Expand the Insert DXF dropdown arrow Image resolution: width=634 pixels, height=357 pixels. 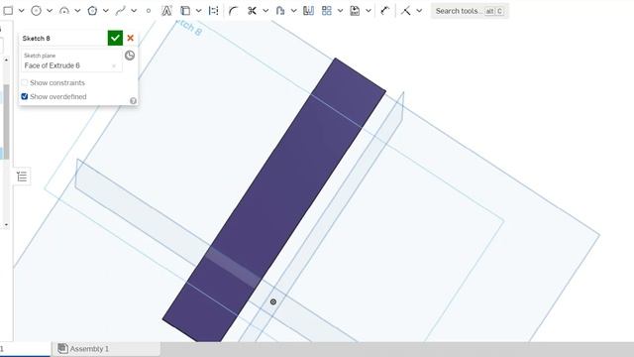369,11
